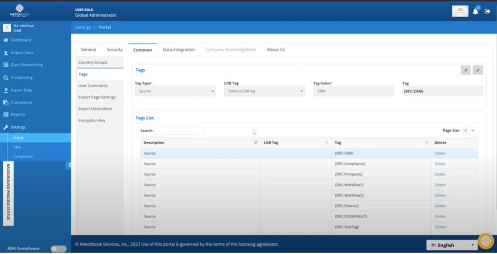Delete the [SRC::Finance] tag
This screenshot has width=497, height=254.
coord(440,206)
